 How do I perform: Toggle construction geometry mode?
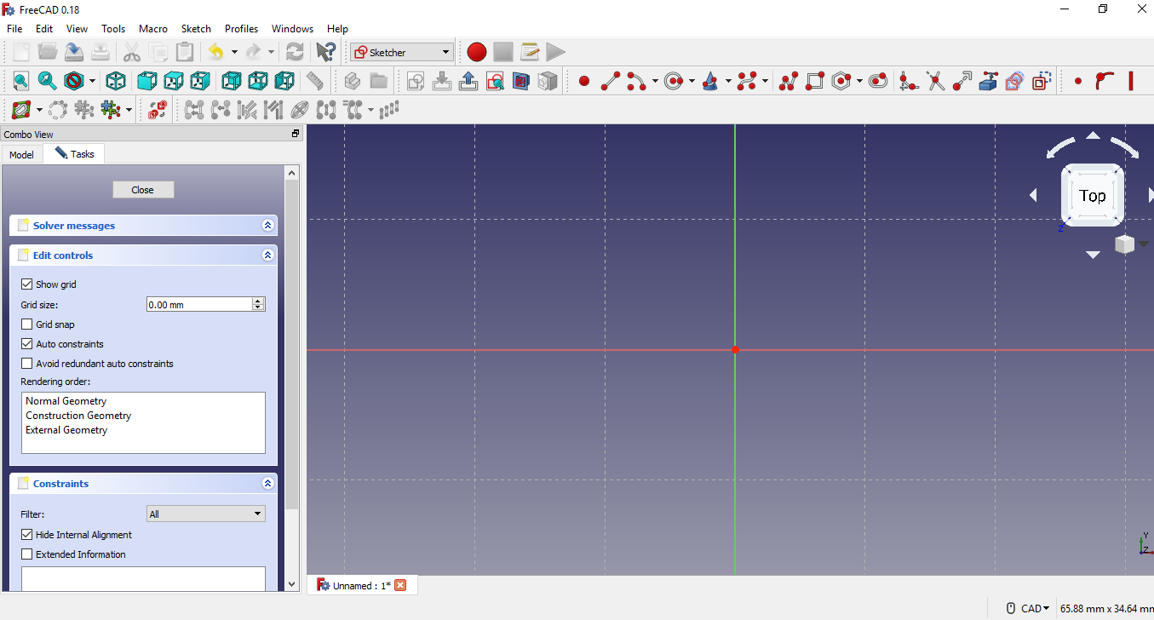pos(1041,81)
